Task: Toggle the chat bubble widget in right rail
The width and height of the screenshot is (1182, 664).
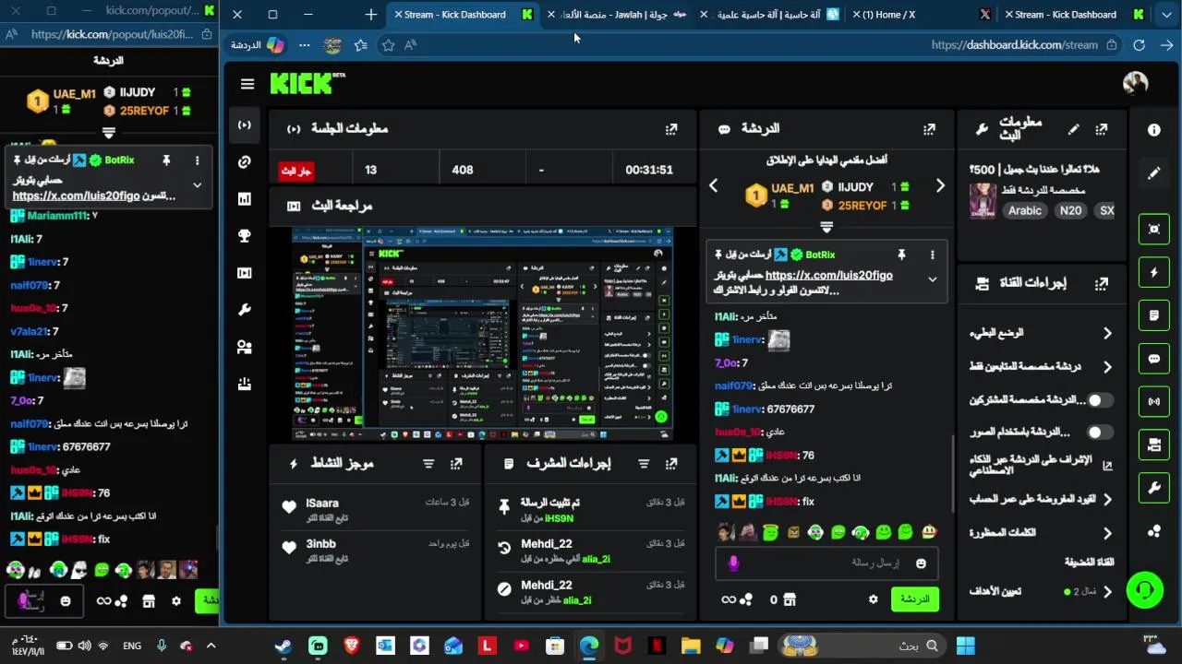Action: [1154, 359]
